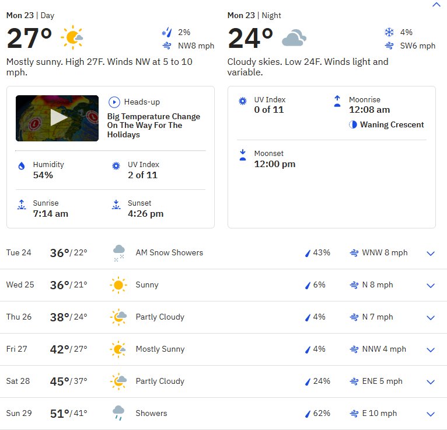
Task: Click the mostly sunny icon beside 27°
Action: coord(72,37)
